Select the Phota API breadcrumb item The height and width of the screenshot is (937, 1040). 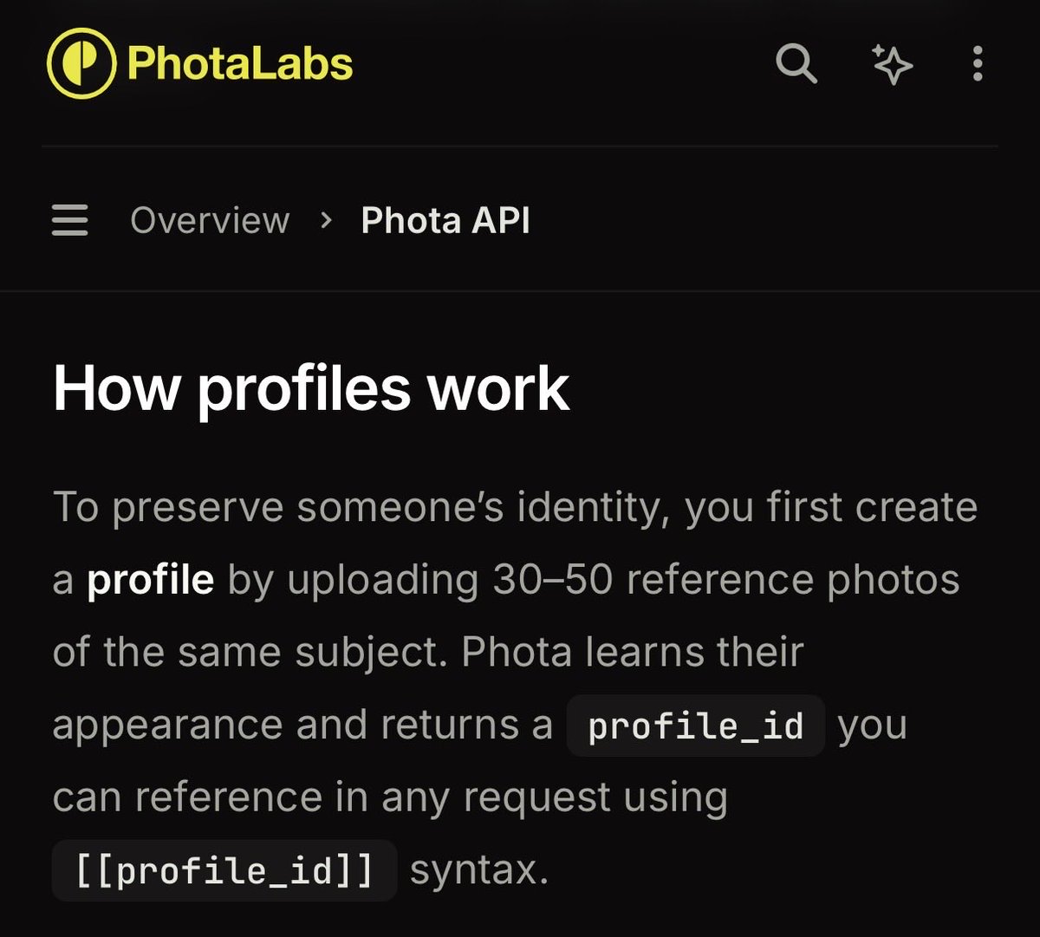point(445,220)
